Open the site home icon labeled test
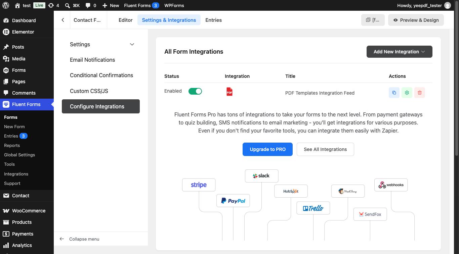 tap(17, 5)
